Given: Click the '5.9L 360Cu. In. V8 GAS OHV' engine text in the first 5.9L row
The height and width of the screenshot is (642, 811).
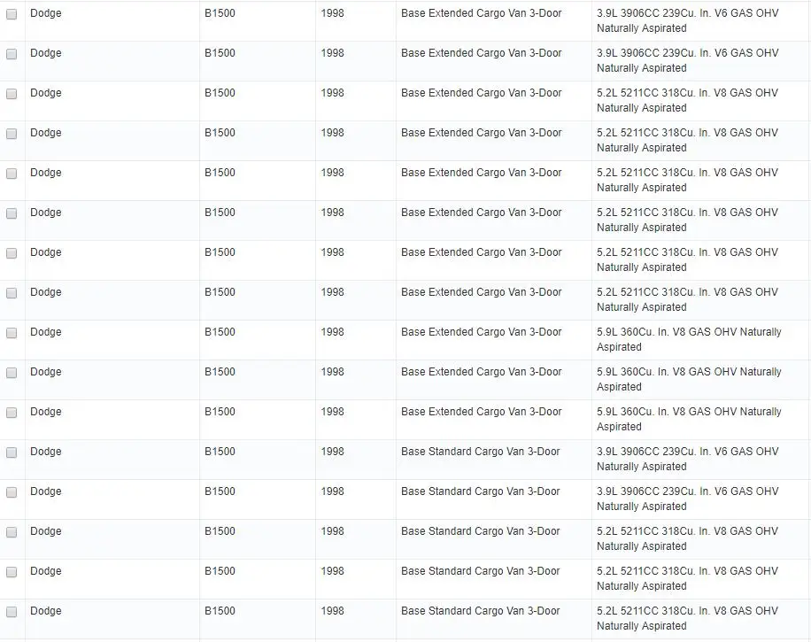Looking at the screenshot, I should pos(667,331).
